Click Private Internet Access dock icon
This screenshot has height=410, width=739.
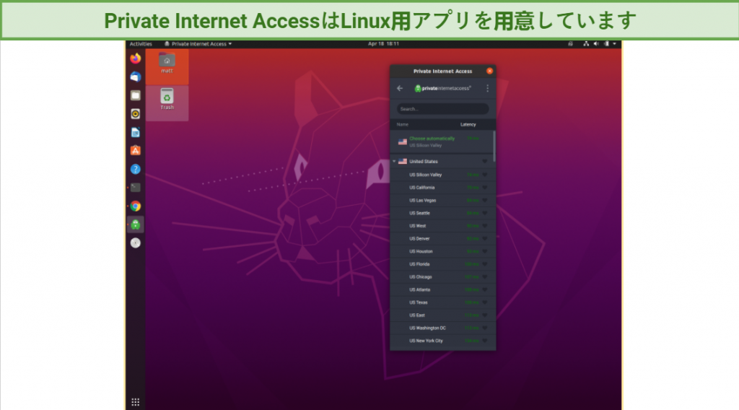pos(135,224)
